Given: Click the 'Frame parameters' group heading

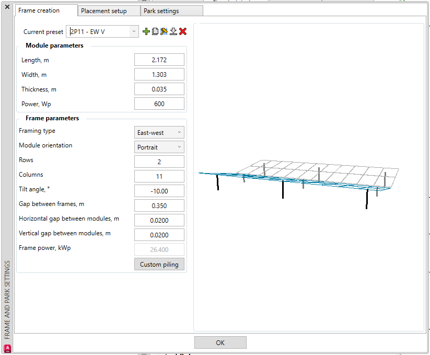Looking at the screenshot, I should click(52, 118).
